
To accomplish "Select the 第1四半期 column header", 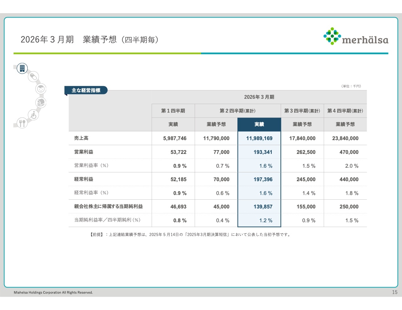I will point(173,111).
